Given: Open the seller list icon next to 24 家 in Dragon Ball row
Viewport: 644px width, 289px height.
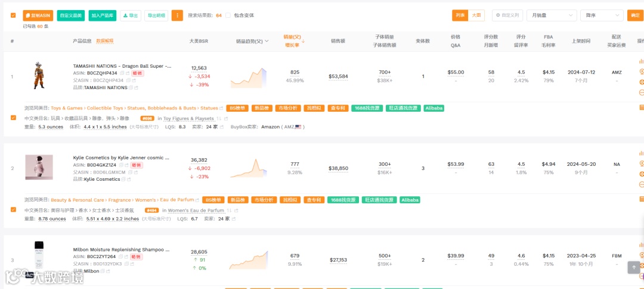Looking at the screenshot, I should pyautogui.click(x=222, y=127).
